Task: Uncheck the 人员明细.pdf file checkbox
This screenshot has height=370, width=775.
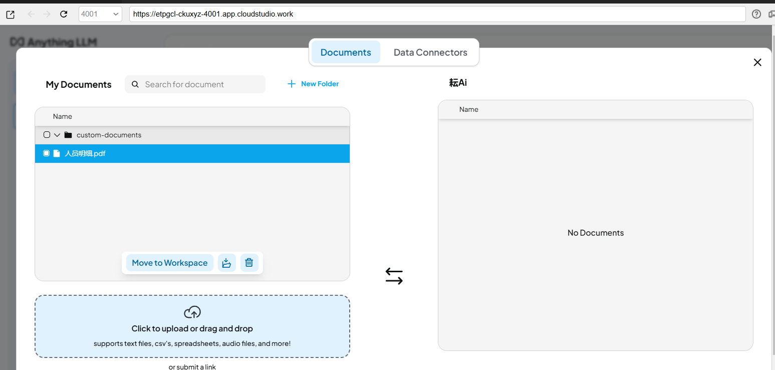Action: (x=47, y=153)
